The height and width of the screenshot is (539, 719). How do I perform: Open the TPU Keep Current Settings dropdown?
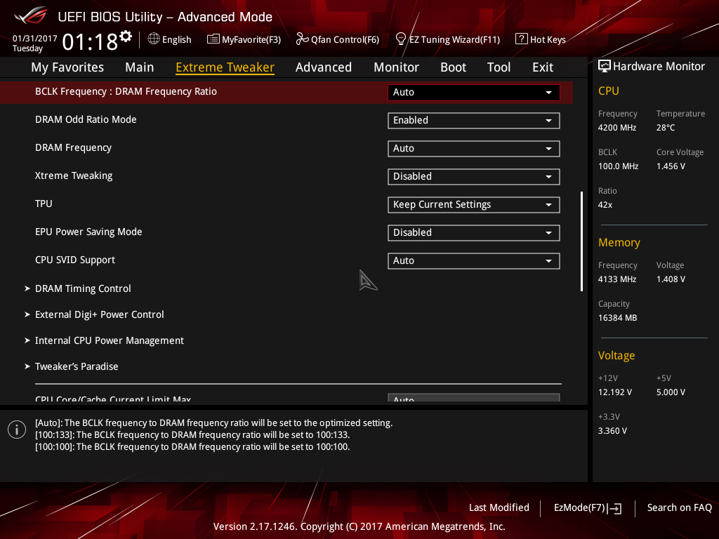coord(474,204)
